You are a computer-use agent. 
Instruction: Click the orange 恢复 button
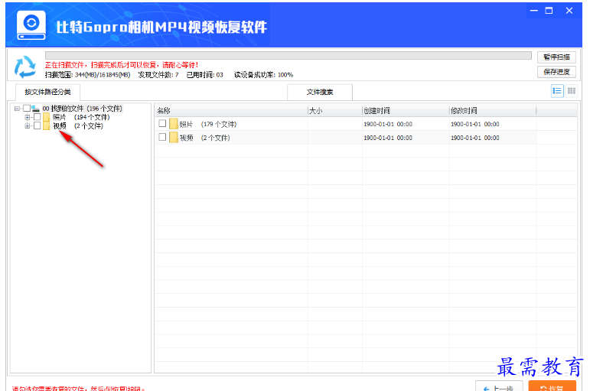(x=552, y=387)
